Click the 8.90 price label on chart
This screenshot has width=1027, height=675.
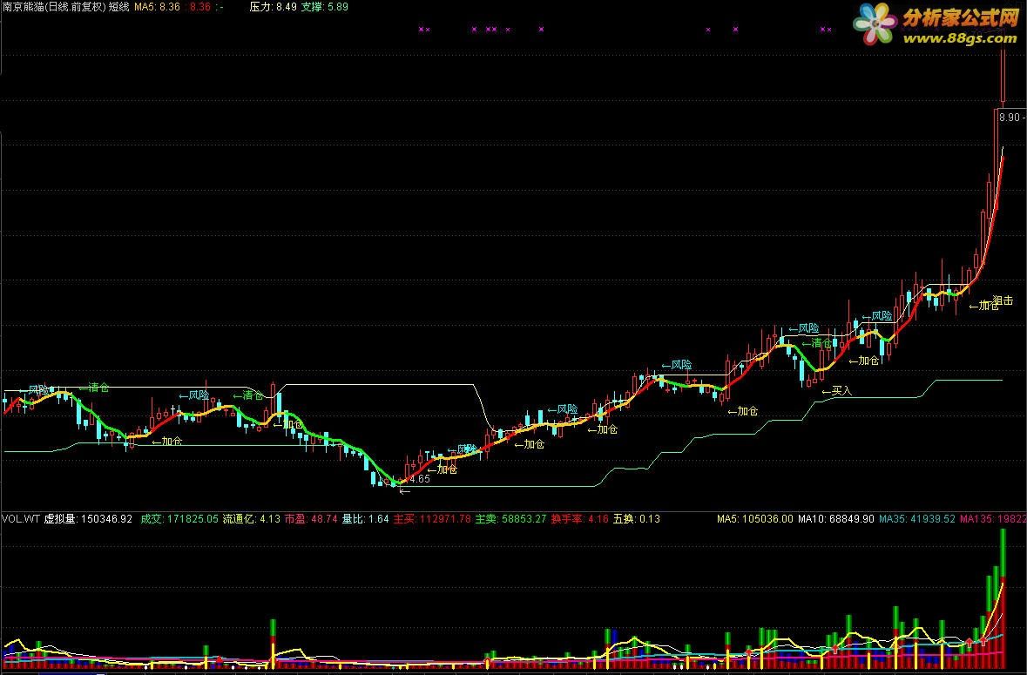[1009, 118]
